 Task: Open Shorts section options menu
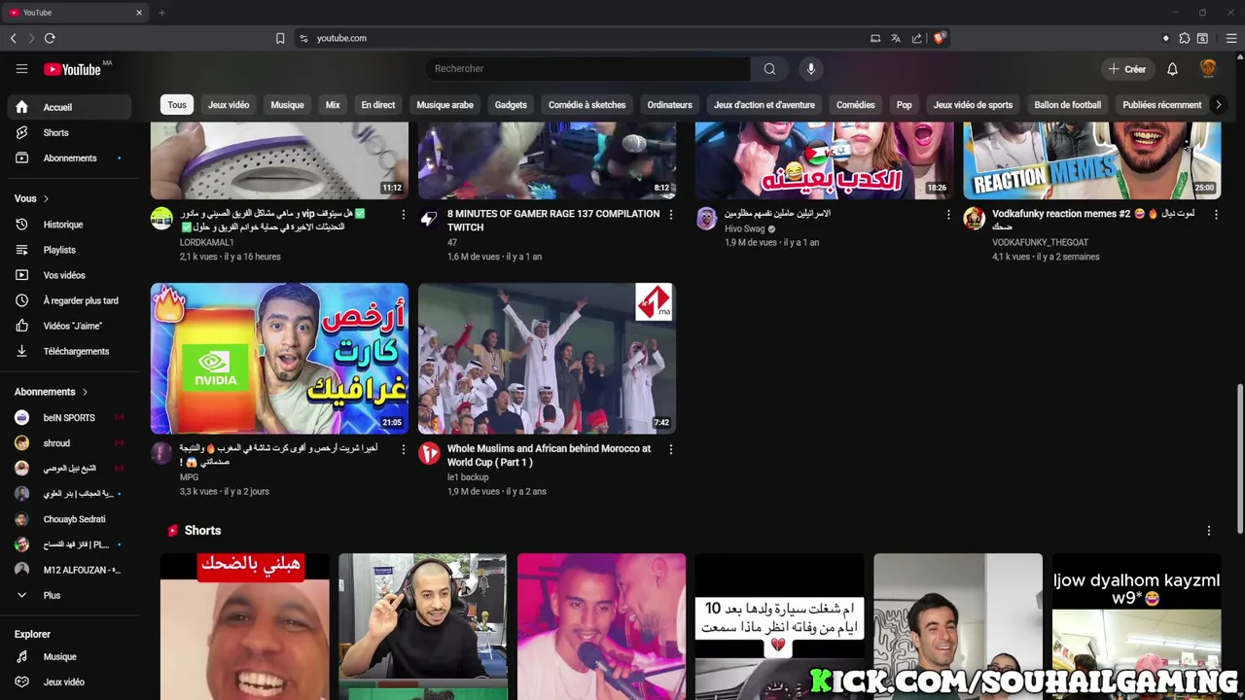[x=1209, y=531]
